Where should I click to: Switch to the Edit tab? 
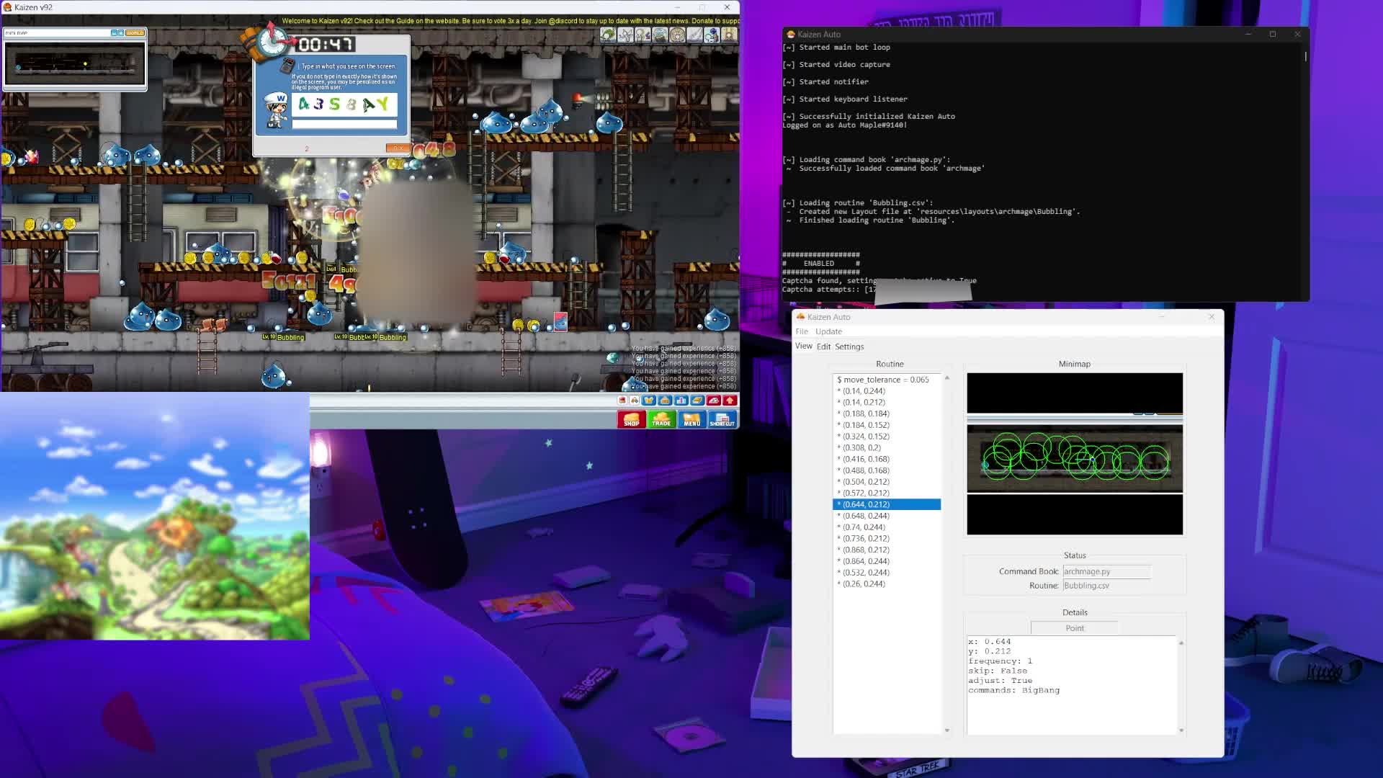tap(823, 346)
